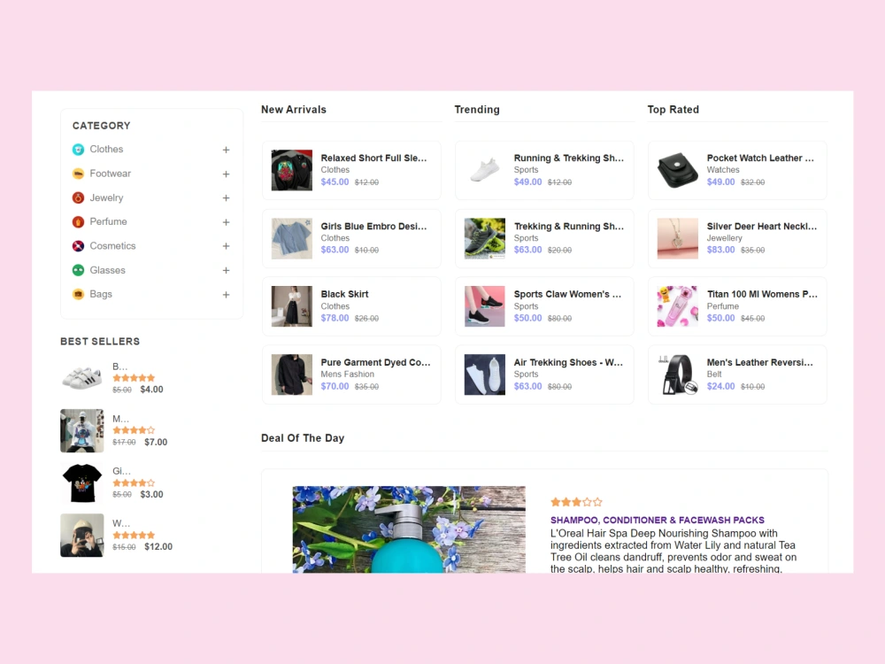Viewport: 885px width, 664px height.
Task: Open the Perfume category link
Action: click(108, 221)
